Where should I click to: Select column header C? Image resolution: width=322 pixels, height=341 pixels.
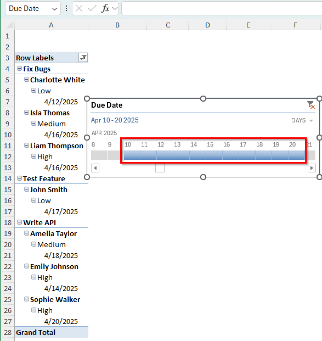(x=168, y=25)
